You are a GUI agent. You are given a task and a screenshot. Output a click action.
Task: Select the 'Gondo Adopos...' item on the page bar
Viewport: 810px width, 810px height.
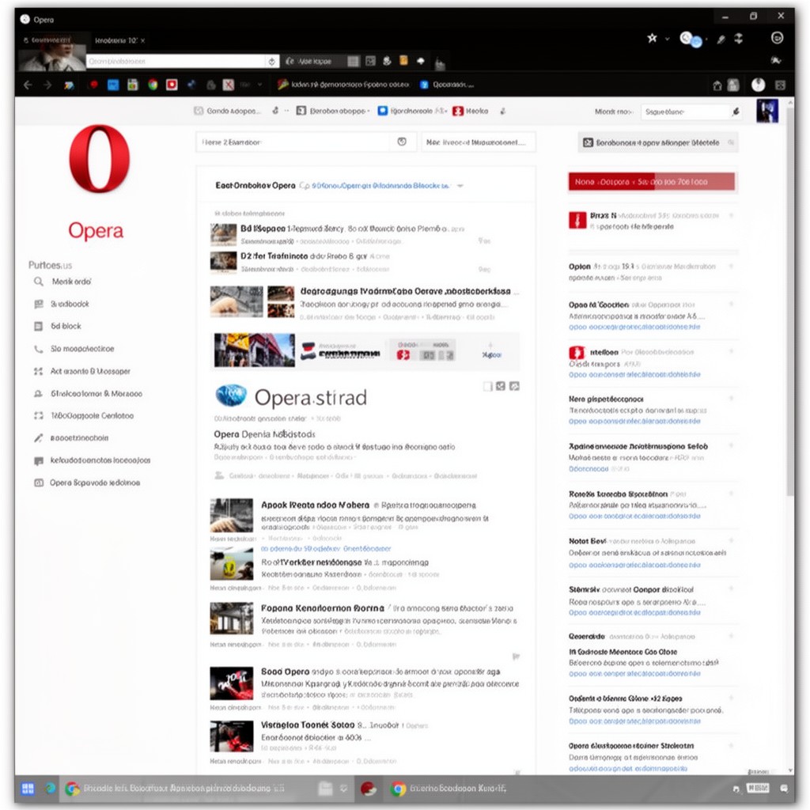pos(227,111)
